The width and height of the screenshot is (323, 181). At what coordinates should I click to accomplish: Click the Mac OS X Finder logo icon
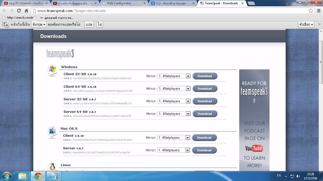[x=52, y=132]
